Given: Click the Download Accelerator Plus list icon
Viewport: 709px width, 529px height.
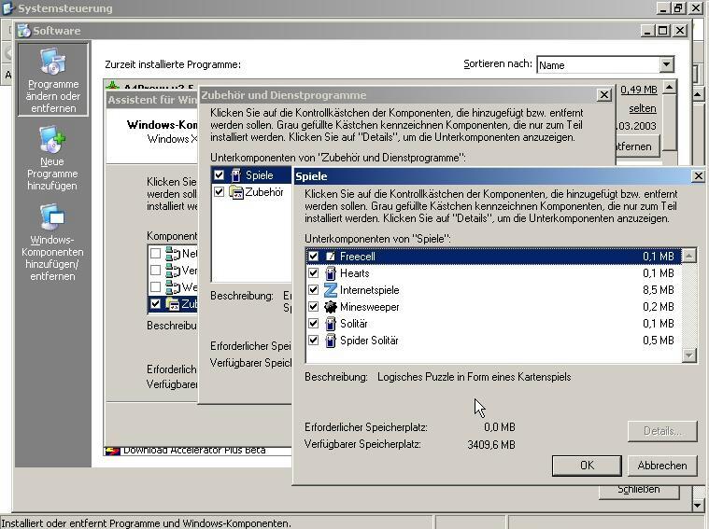Looking at the screenshot, I should pyautogui.click(x=112, y=451).
